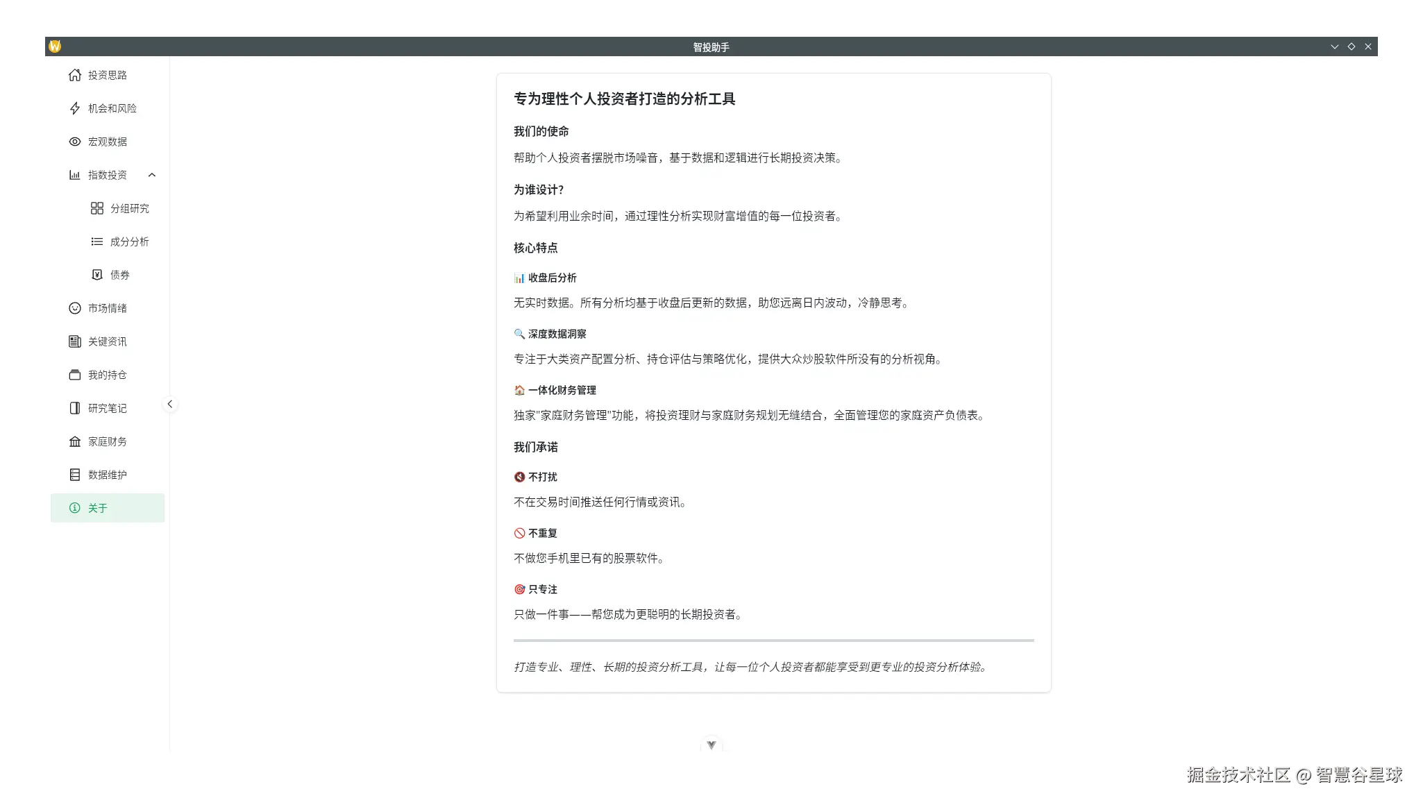Click the 我的持仓 briefcase icon
The image size is (1423, 805).
pyautogui.click(x=75, y=374)
